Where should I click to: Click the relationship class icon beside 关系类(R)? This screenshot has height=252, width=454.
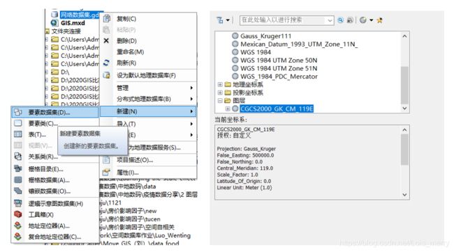pos(18,157)
